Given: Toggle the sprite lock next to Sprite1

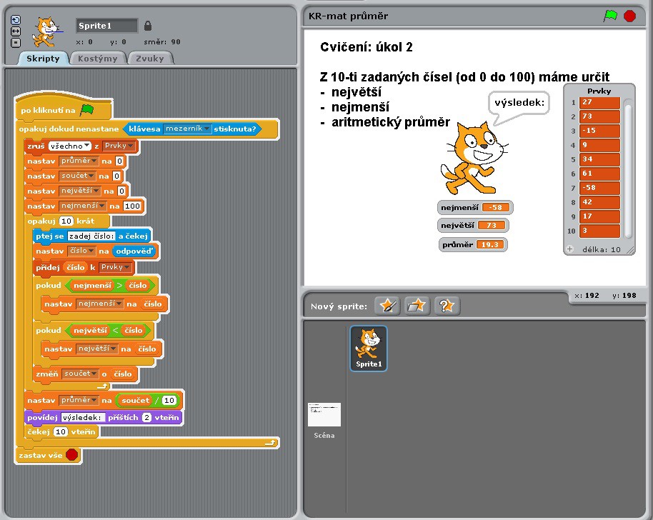Looking at the screenshot, I should (x=148, y=26).
